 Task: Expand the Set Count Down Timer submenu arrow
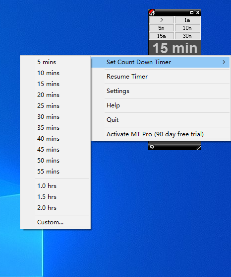coord(224,62)
